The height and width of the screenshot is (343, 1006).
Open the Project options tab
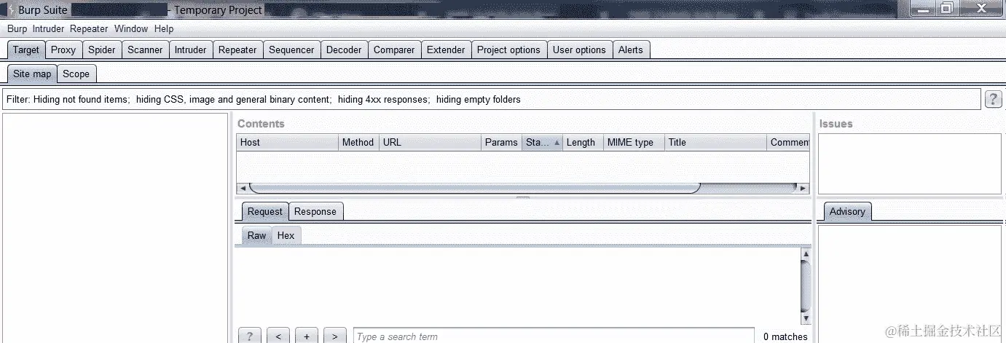pyautogui.click(x=508, y=50)
